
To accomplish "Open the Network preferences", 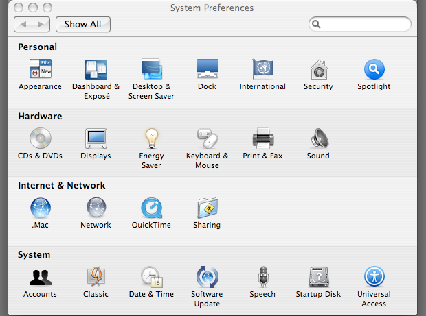I will (x=96, y=207).
